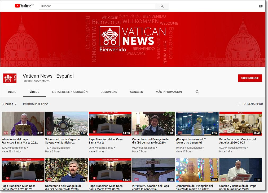
Task: Select the Vídeos tab
Action: click(x=34, y=92)
